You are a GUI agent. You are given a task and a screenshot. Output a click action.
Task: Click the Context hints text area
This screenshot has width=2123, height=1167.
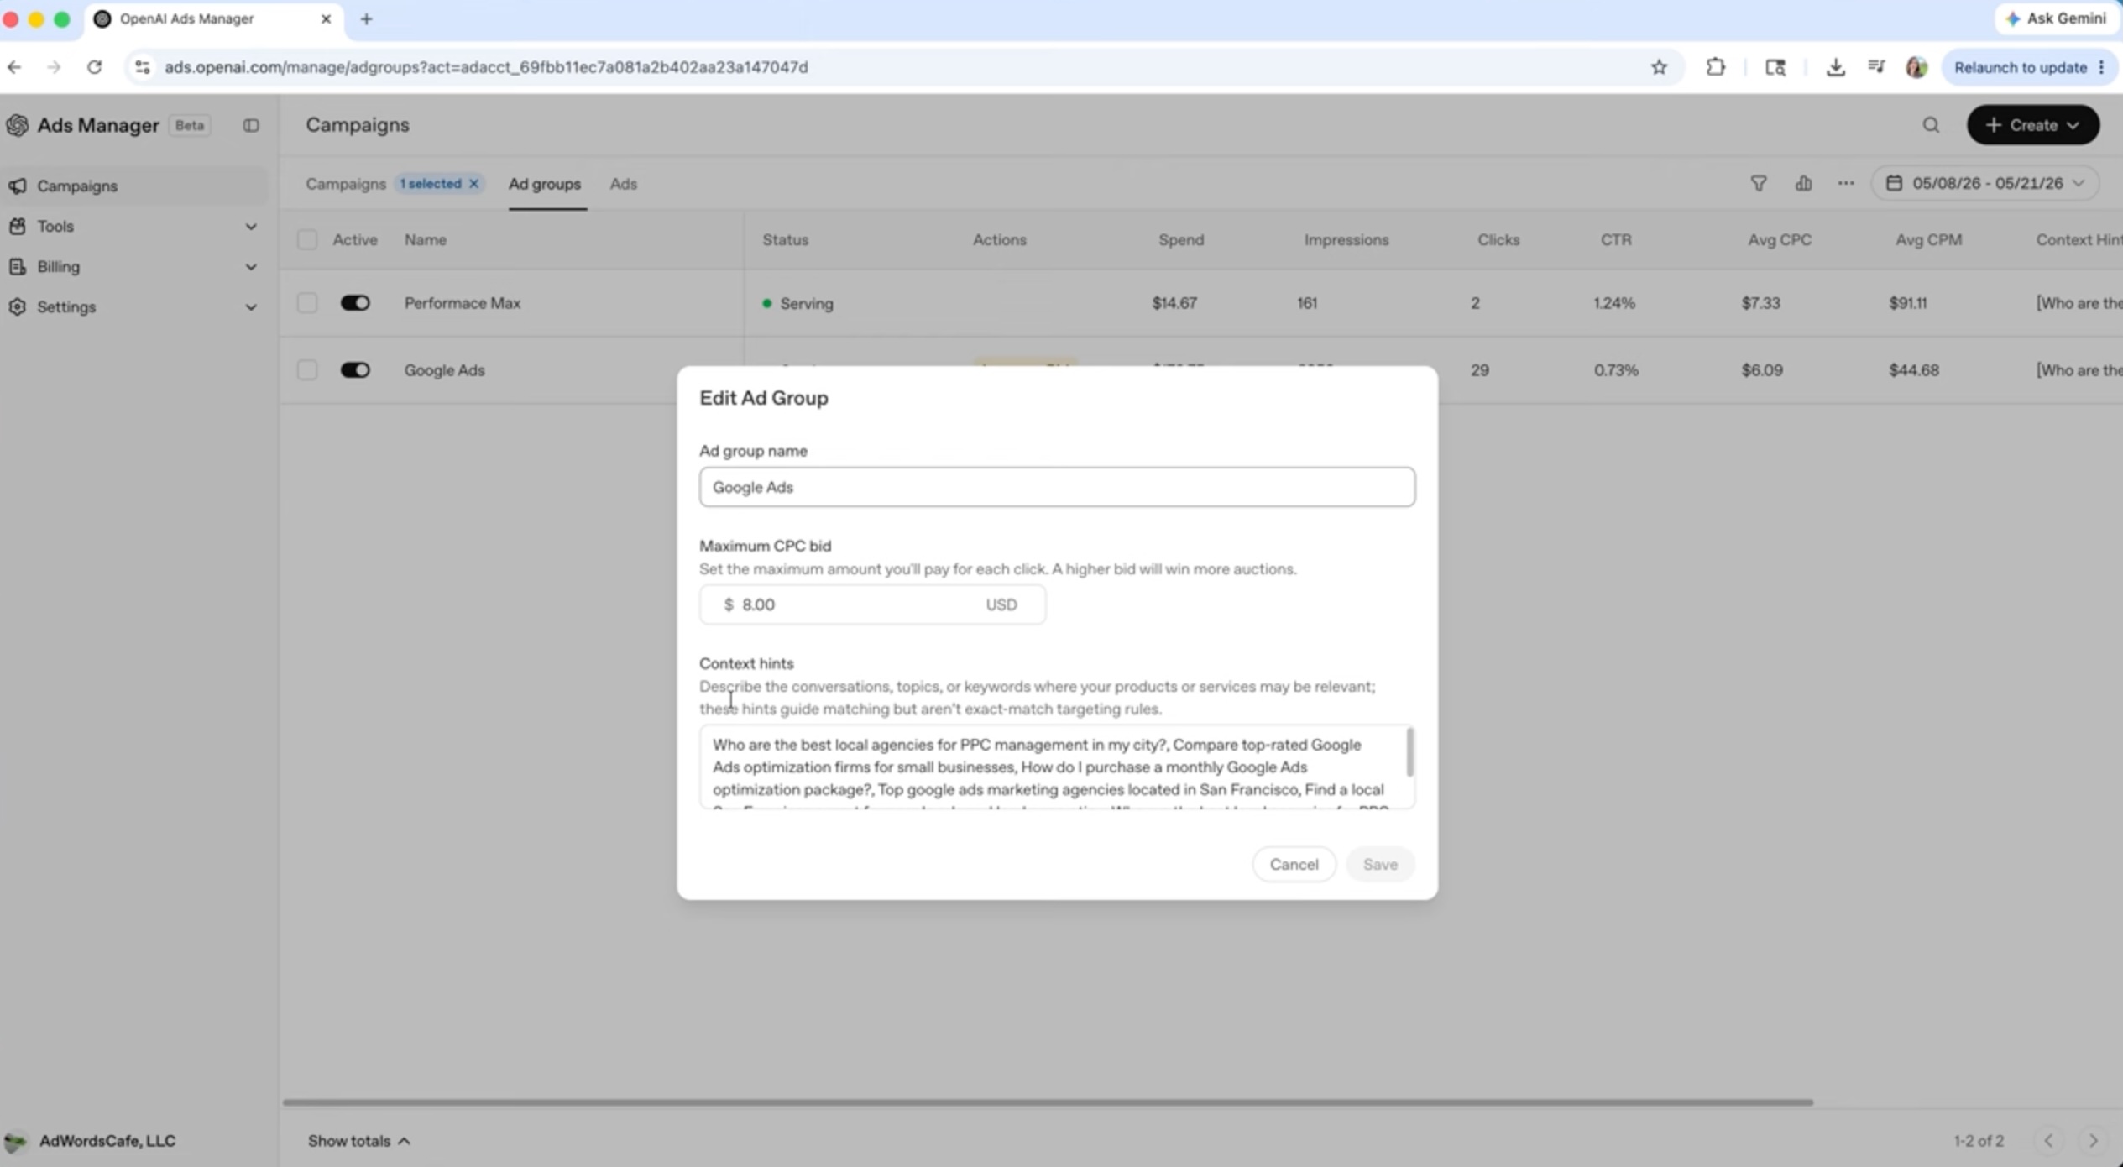pyautogui.click(x=1057, y=767)
